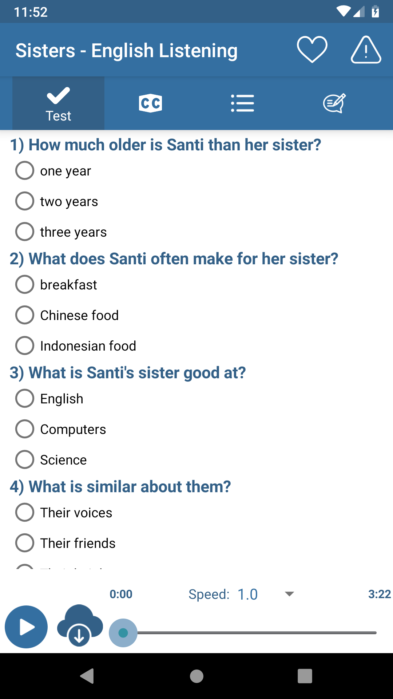
Task: Open the notes edit tab
Action: [334, 103]
